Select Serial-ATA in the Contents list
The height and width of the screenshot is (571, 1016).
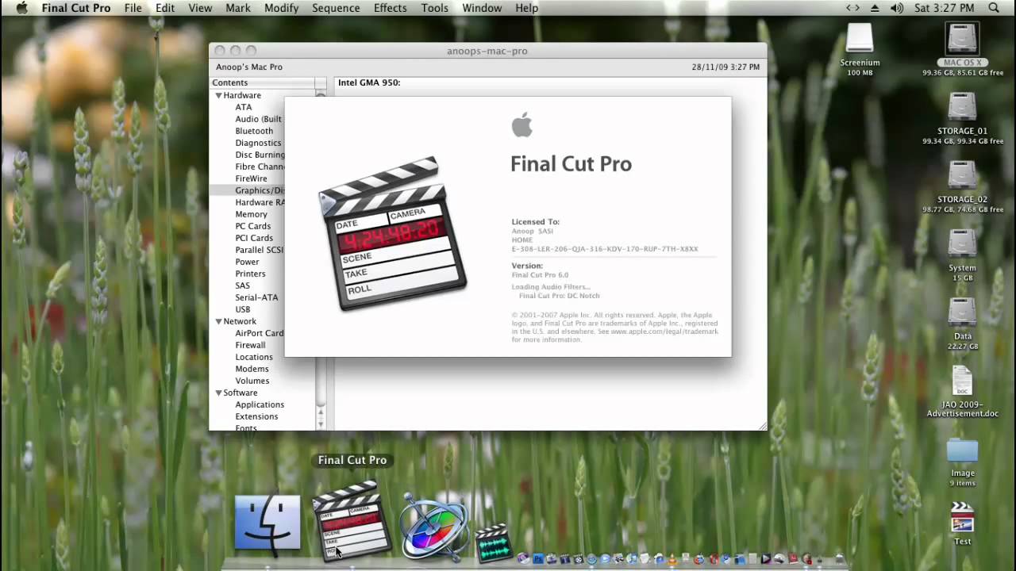point(256,297)
